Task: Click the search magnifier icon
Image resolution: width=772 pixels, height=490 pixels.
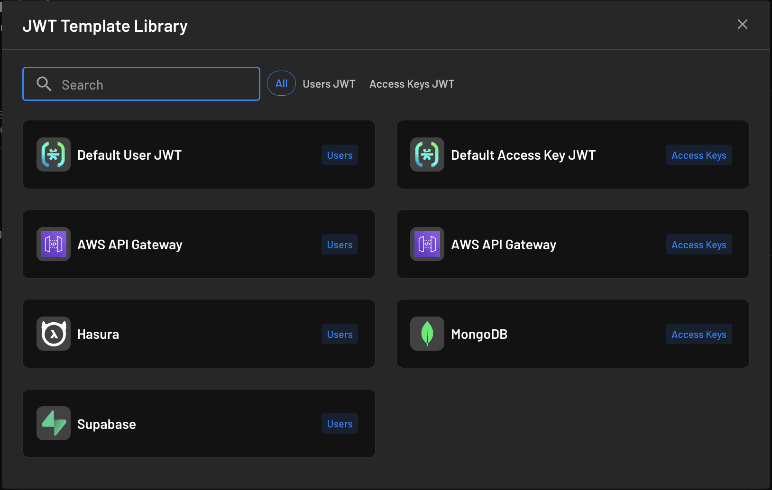Action: (x=44, y=84)
